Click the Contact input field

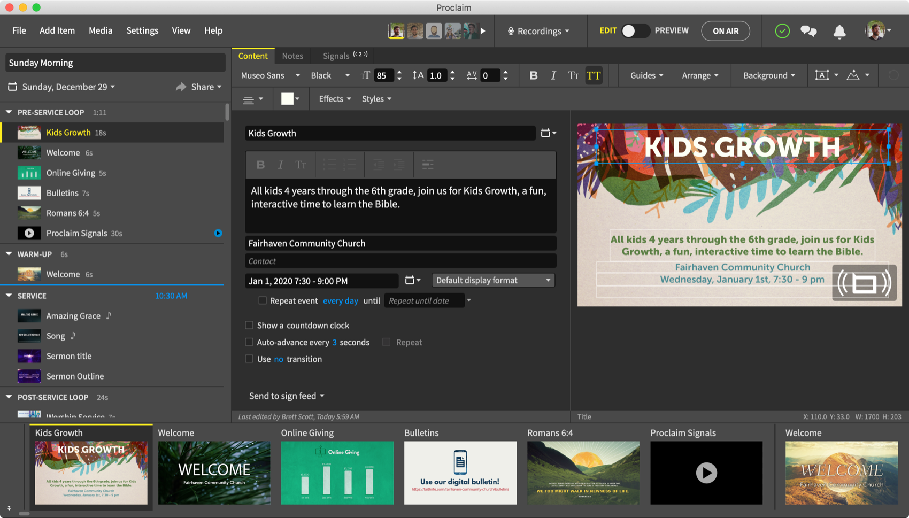(400, 261)
